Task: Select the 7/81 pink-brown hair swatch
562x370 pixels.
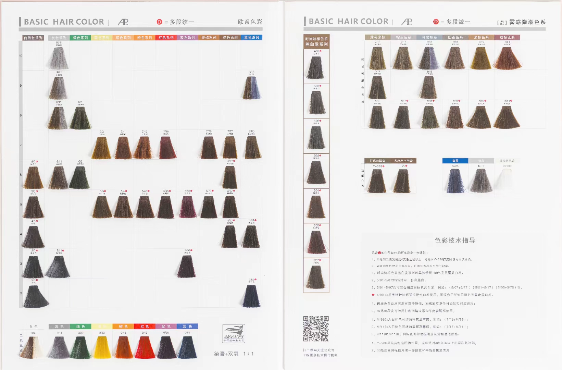Action: [x=507, y=58]
